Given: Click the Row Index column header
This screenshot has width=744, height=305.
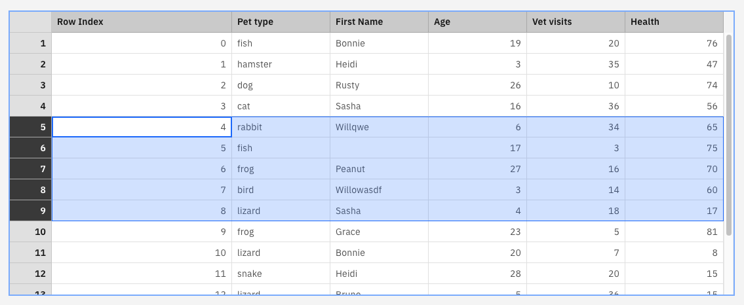Looking at the screenshot, I should click(141, 22).
